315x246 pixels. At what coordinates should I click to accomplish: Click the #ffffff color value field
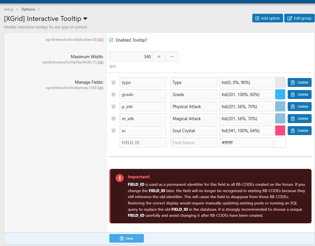(247, 142)
